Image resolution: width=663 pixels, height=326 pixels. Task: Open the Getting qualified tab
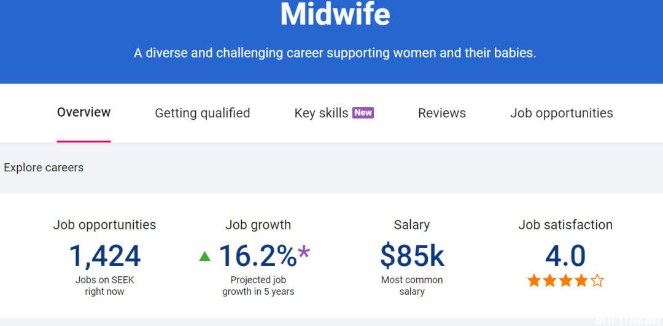203,114
